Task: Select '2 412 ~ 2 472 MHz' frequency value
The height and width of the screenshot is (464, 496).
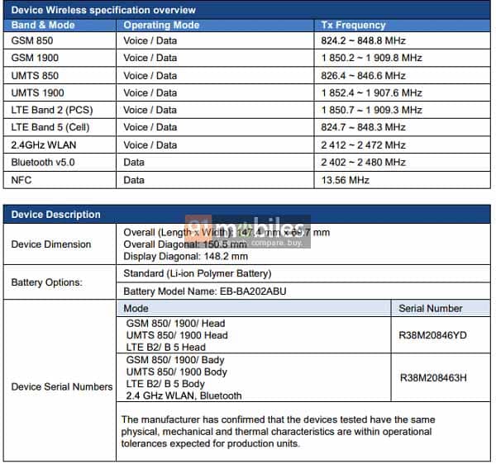Action: (363, 145)
